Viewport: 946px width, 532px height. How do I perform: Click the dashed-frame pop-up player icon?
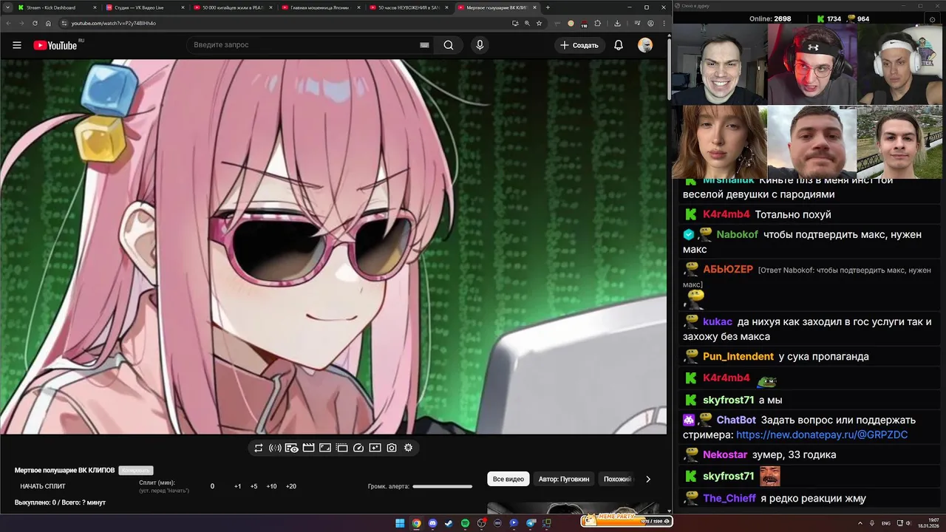(341, 448)
